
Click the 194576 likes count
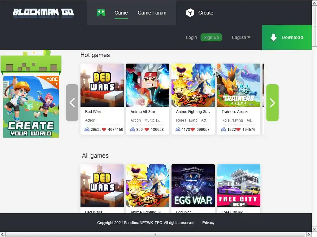coord(249,129)
